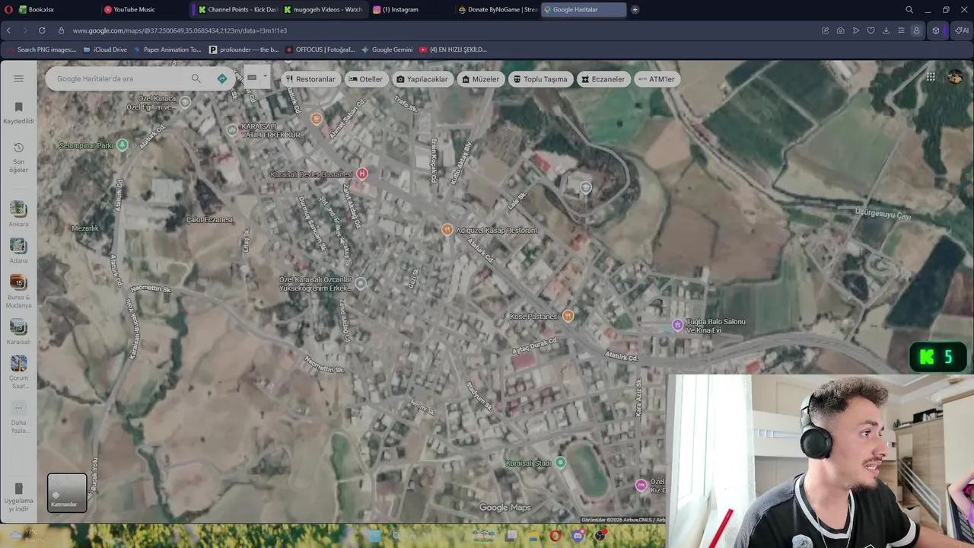The width and height of the screenshot is (974, 548).
Task: Go back in browser history
Action: pos(8,30)
